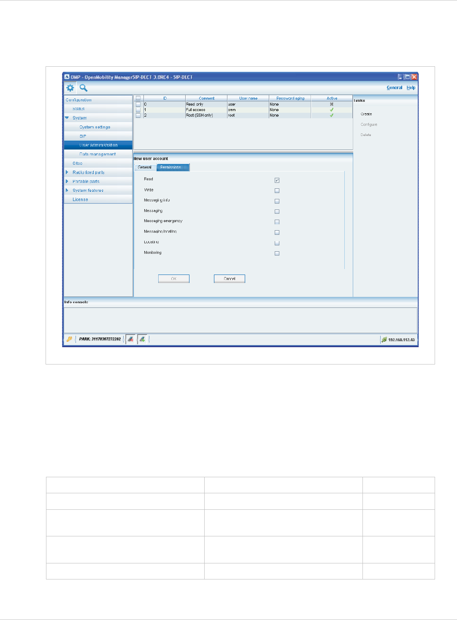Select the checkbox for ID 2 row
Screen dimensions: 457x620
click(x=138, y=115)
